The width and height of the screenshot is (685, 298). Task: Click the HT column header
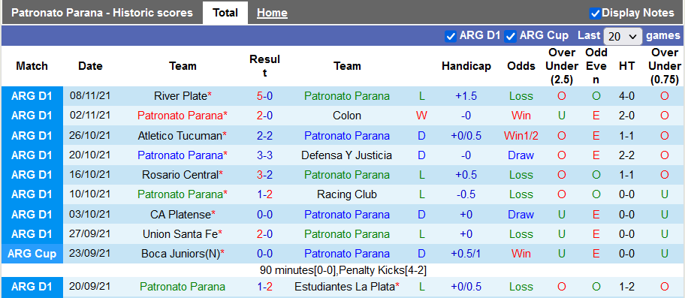[x=626, y=66]
